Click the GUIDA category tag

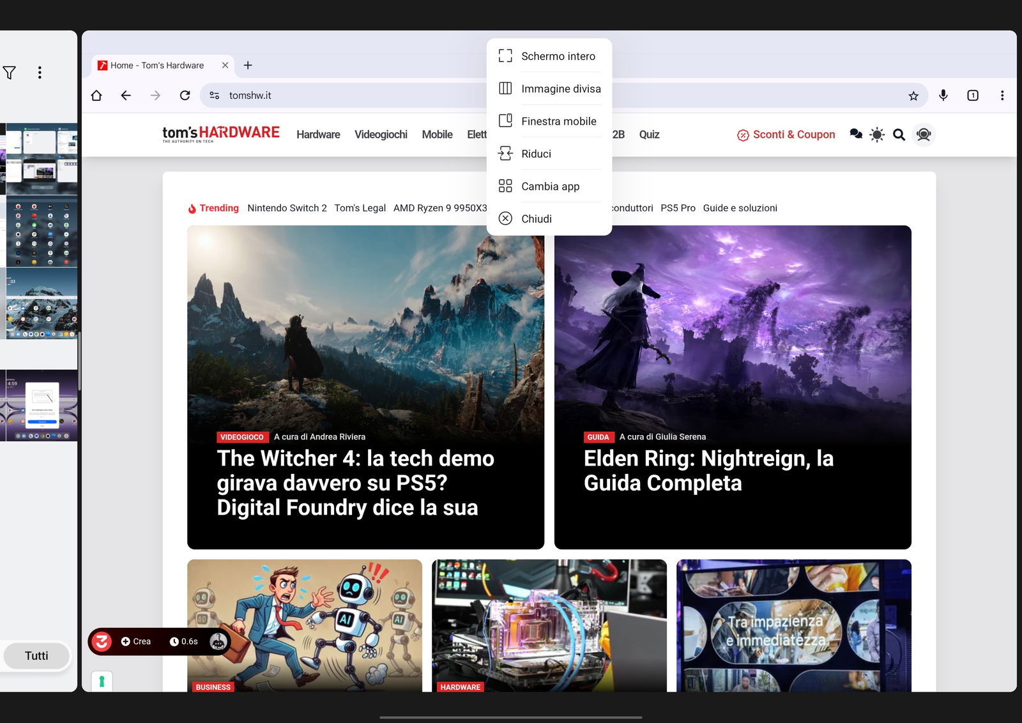point(598,438)
